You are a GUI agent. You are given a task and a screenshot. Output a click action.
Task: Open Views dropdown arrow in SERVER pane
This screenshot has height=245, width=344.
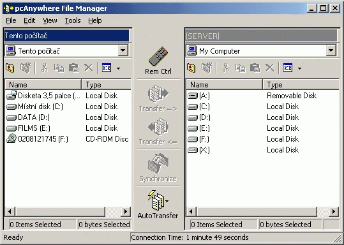coord(299,68)
